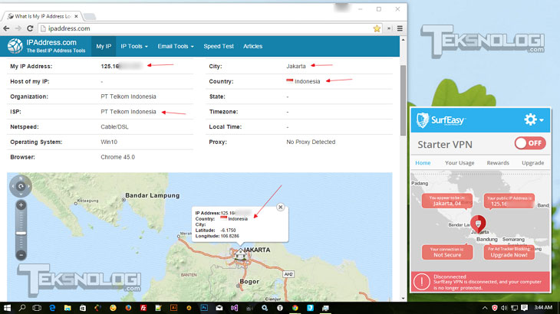Click the Chrome 45.0 browser value

117,157
